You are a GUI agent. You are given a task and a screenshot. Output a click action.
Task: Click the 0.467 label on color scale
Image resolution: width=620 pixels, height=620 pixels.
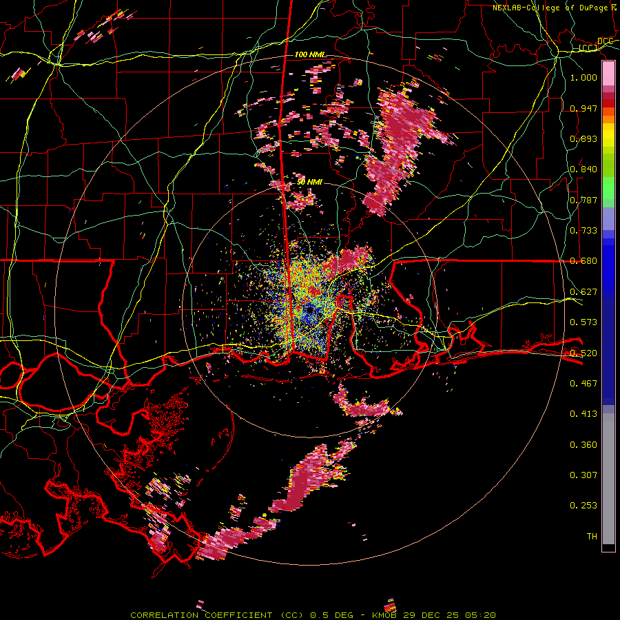click(x=583, y=383)
